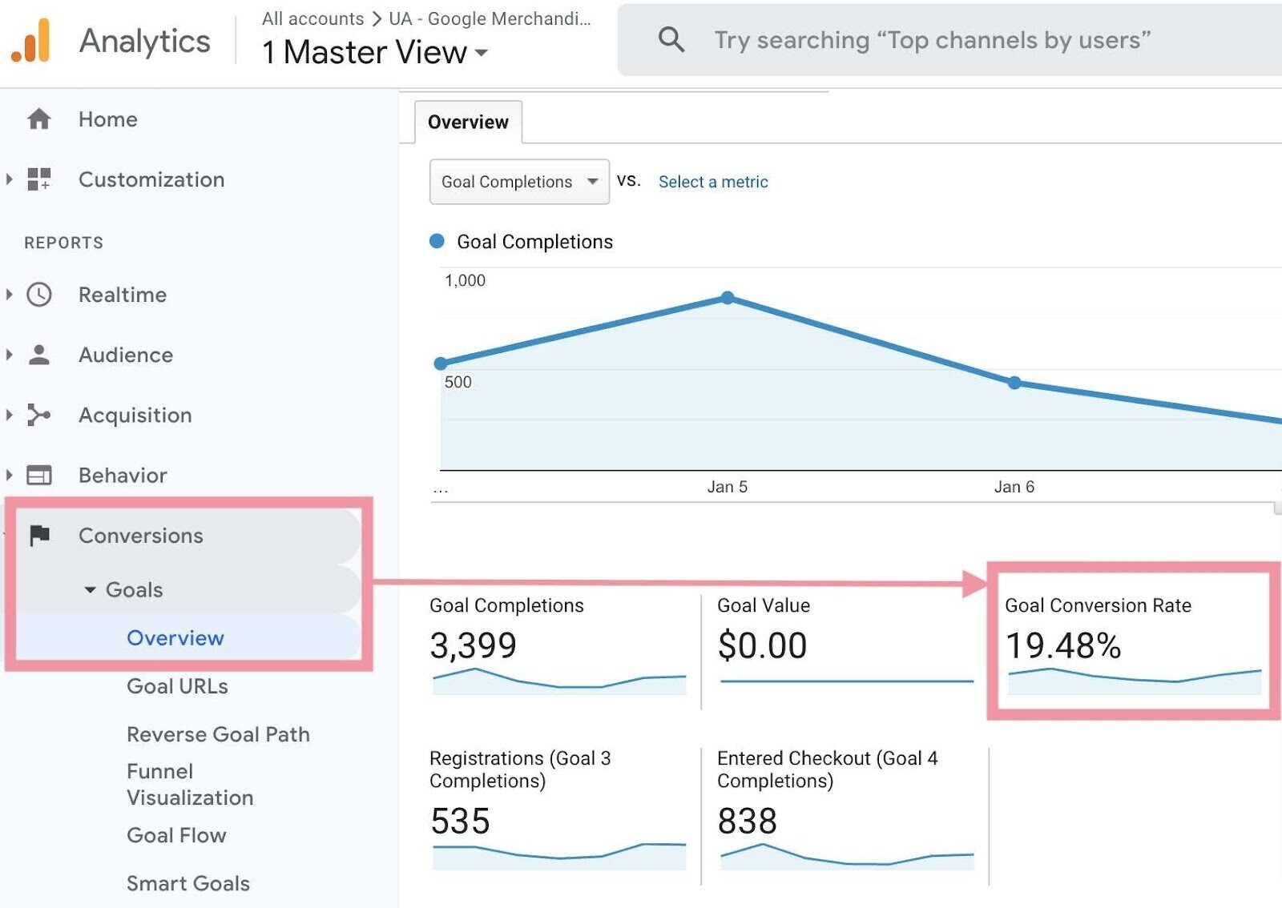1282x908 pixels.
Task: Expand the Realtime reports section arrow
Action: (x=10, y=295)
